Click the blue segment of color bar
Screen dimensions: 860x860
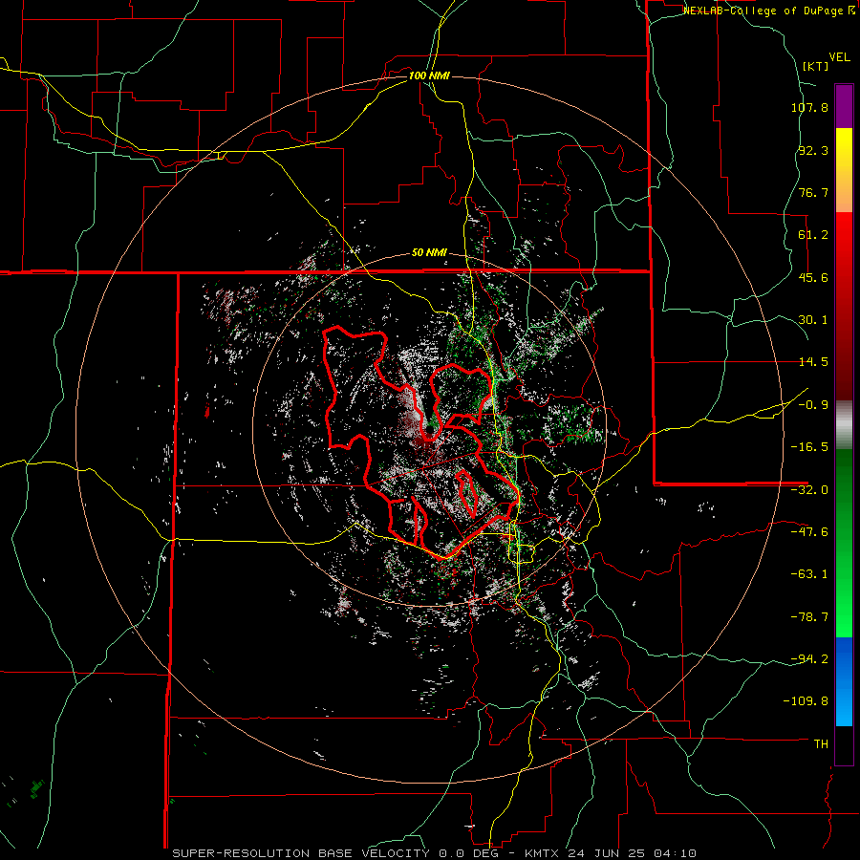pos(844,681)
